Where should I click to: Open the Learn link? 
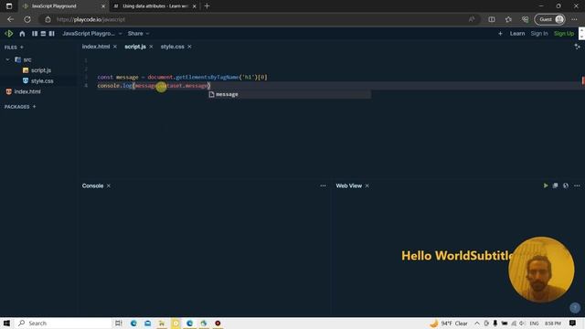pos(517,34)
